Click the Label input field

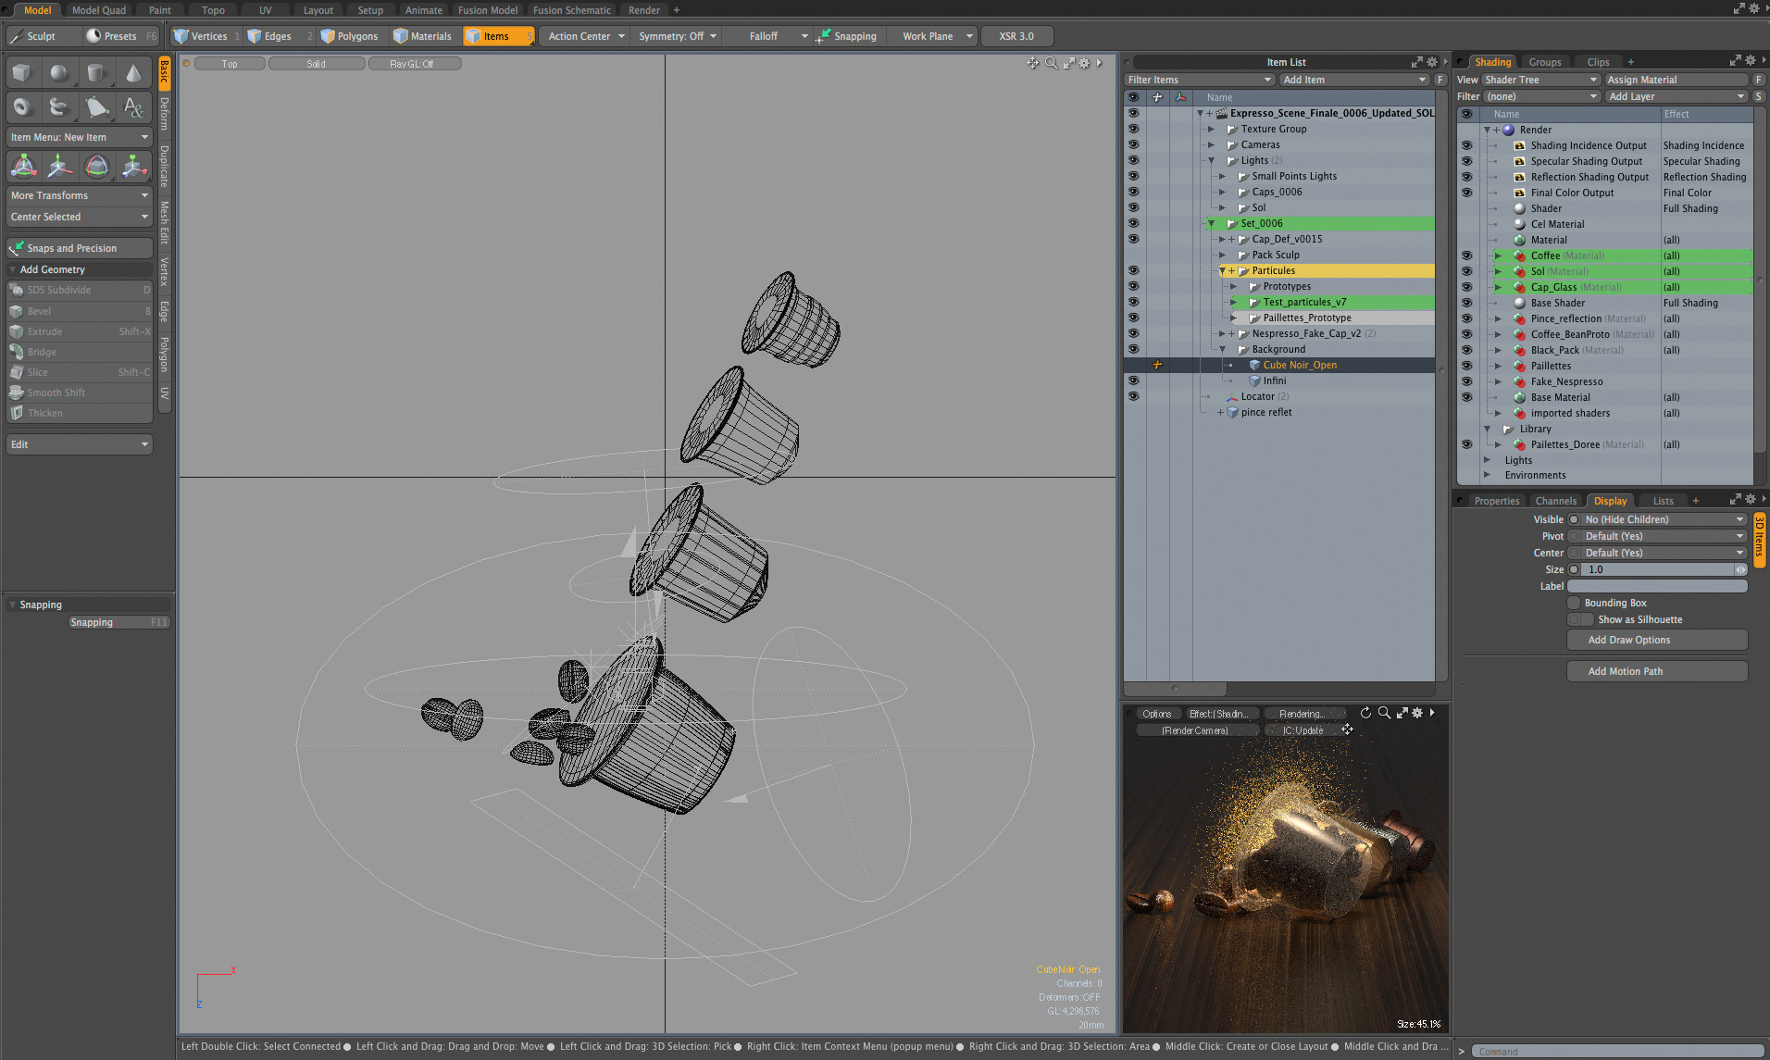(x=1656, y=586)
